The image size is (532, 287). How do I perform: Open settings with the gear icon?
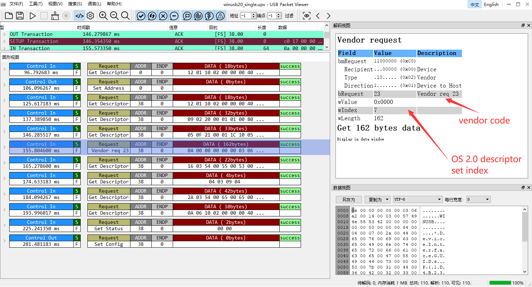tap(90, 16)
